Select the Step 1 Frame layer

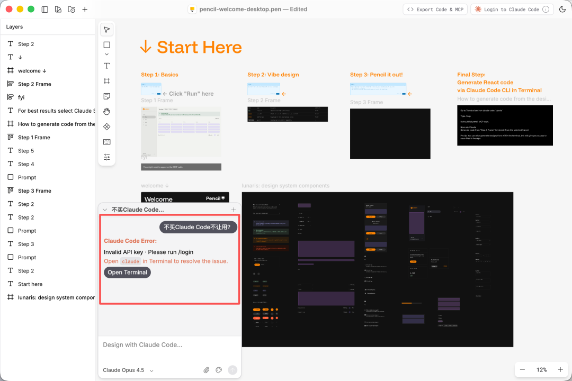[x=34, y=138]
